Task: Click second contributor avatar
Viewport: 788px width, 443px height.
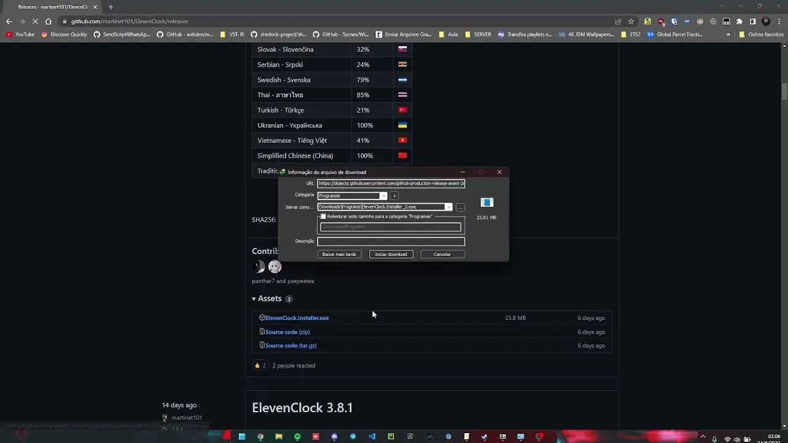Action: (275, 266)
